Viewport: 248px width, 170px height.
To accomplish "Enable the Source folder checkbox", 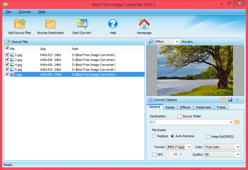I will click(179, 116).
